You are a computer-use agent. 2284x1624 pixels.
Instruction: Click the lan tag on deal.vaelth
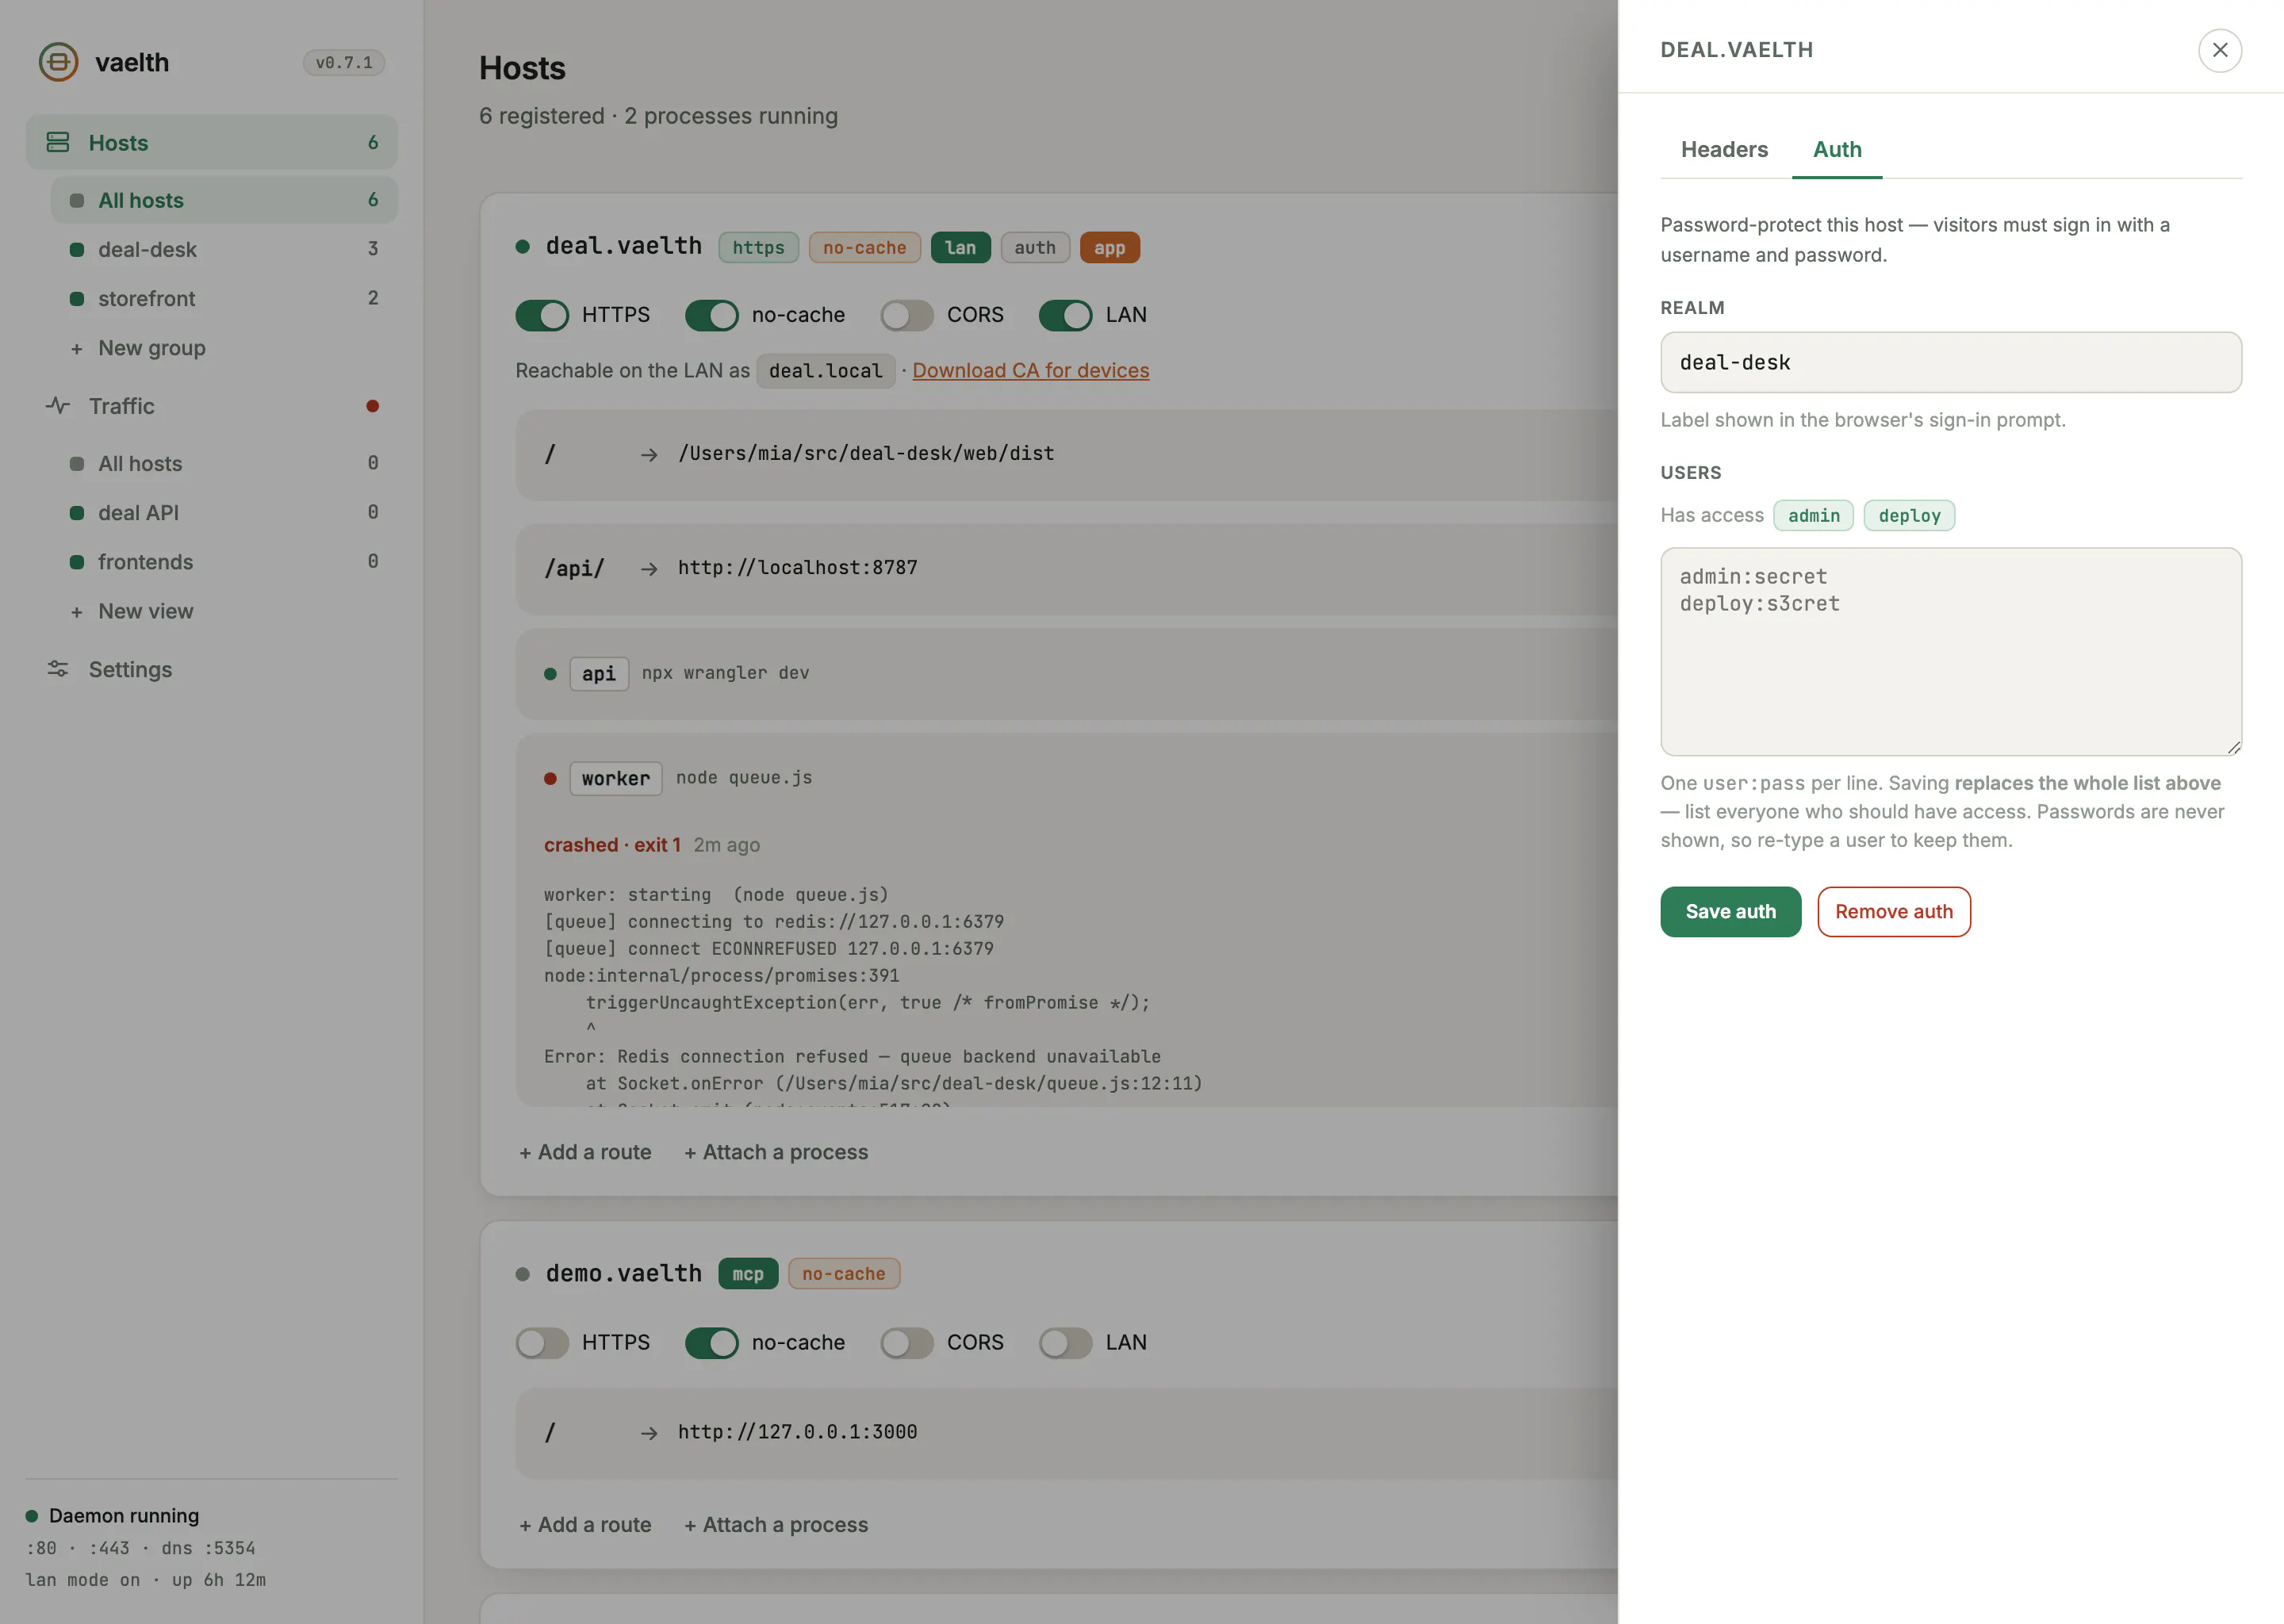(x=960, y=247)
